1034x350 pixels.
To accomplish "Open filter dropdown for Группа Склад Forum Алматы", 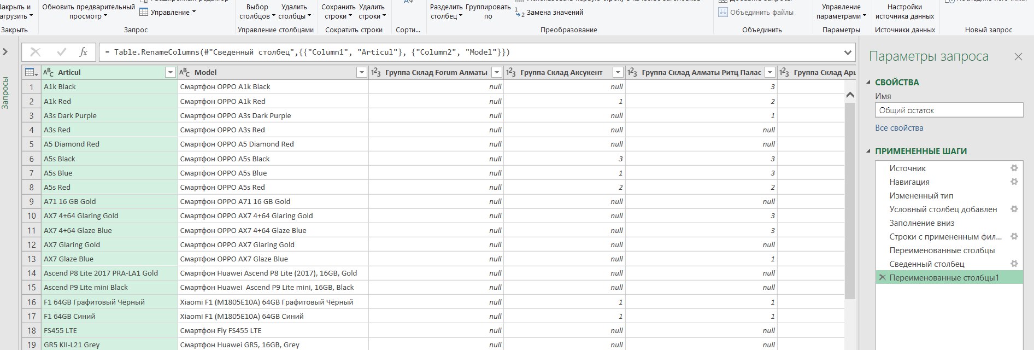I will pyautogui.click(x=497, y=72).
